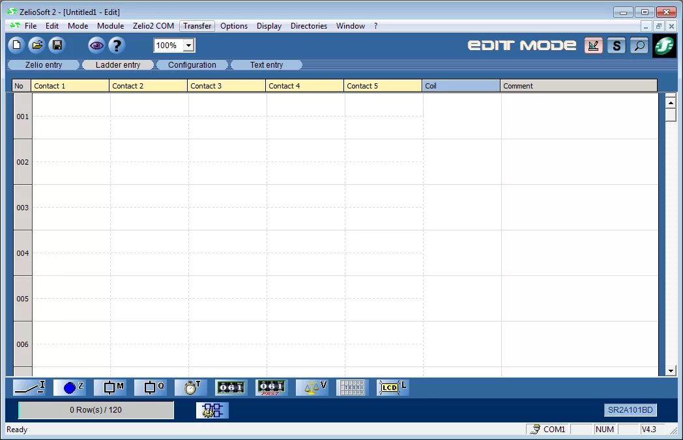Open the Window menu
Viewport: 683px width, 440px height.
350,25
